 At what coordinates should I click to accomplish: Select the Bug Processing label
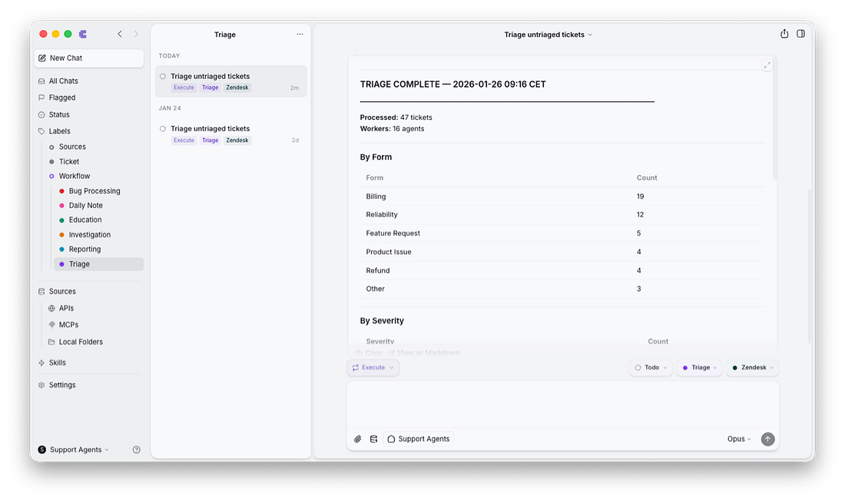94,190
